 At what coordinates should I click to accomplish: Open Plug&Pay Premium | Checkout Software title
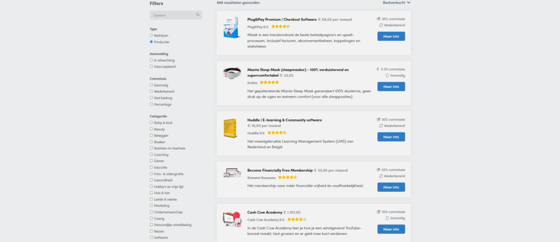pyautogui.click(x=282, y=20)
